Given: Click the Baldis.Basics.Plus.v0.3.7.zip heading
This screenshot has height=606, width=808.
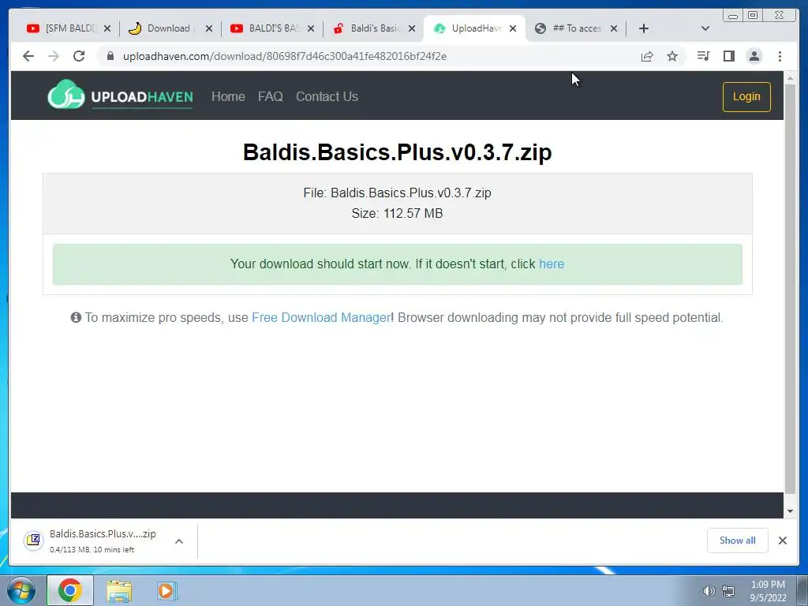Looking at the screenshot, I should tap(398, 152).
